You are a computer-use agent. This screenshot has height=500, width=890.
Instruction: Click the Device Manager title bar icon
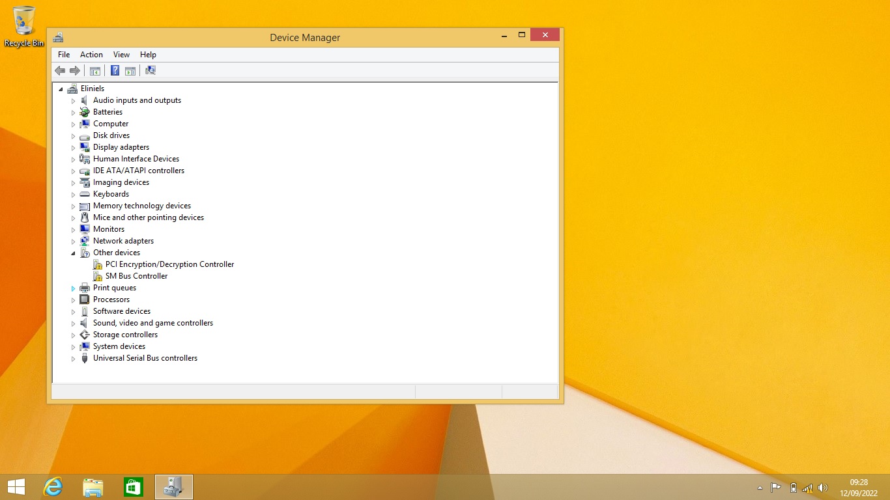click(x=58, y=37)
